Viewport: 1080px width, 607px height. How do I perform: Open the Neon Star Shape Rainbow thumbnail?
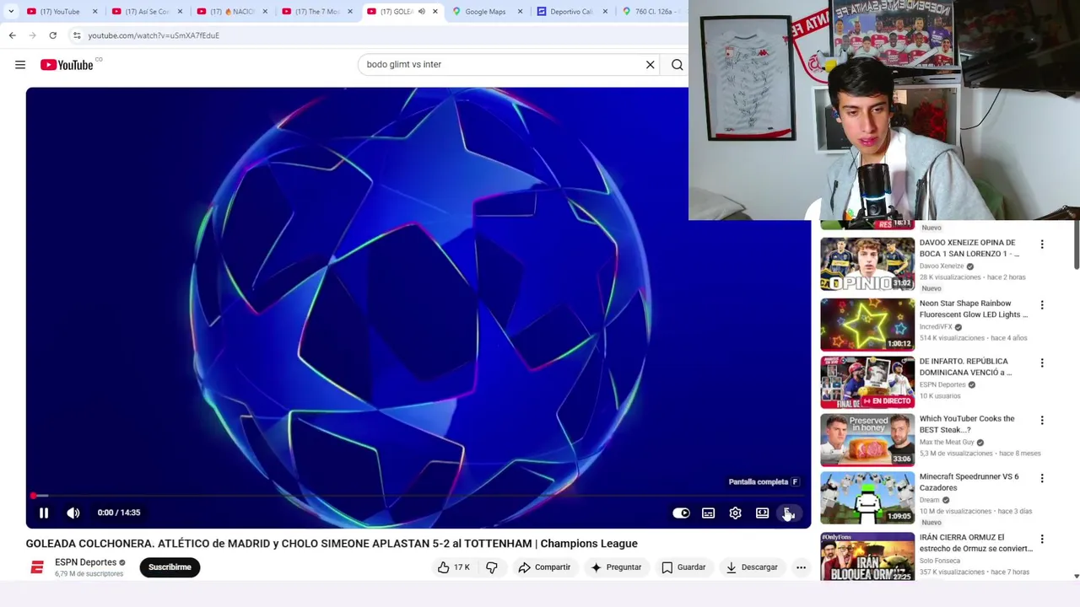[x=867, y=325]
